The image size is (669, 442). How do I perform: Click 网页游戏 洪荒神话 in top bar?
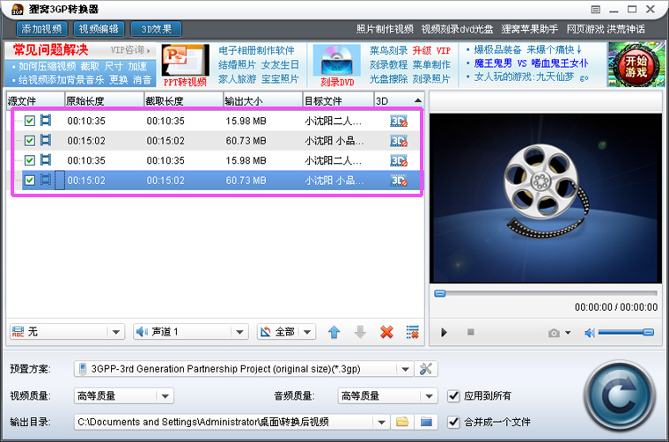pyautogui.click(x=606, y=29)
